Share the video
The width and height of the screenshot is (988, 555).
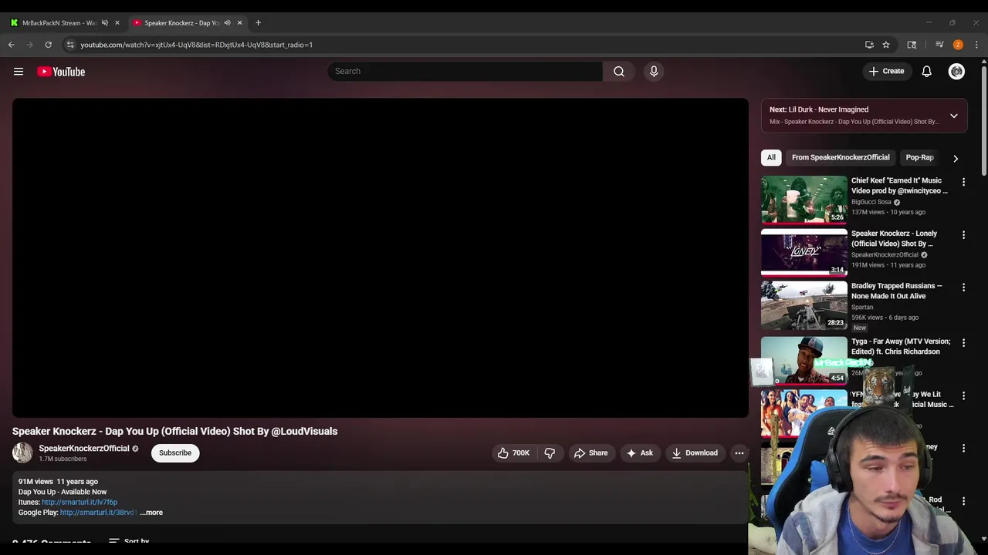590,452
